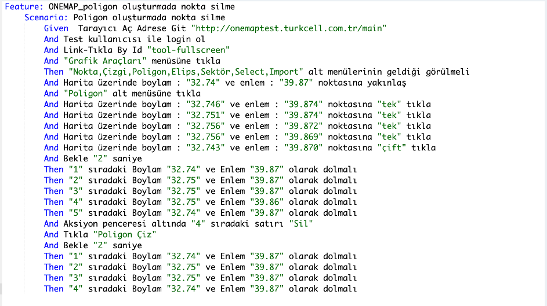
Task: Click the text "Test kullanıcısı ile login ol"
Action: [x=134, y=39]
